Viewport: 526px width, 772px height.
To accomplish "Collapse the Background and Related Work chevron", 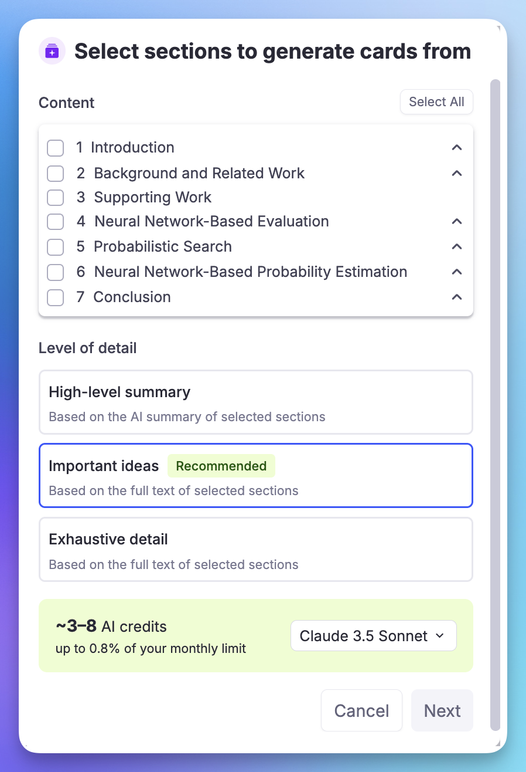I will coord(457,173).
